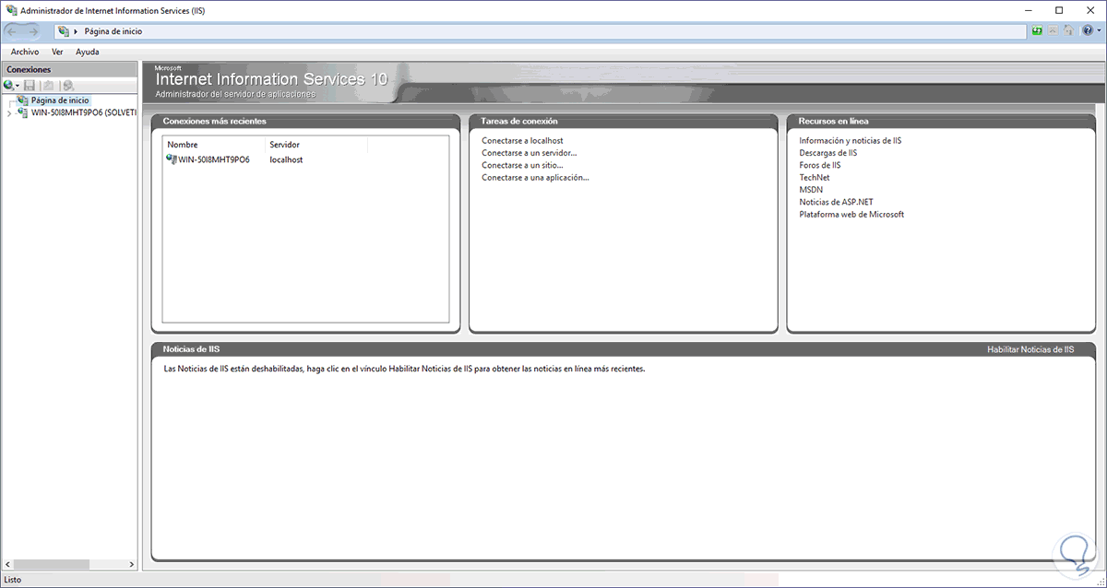Image resolution: width=1107 pixels, height=588 pixels.
Task: Click the Conexiones panel header
Action: point(69,69)
